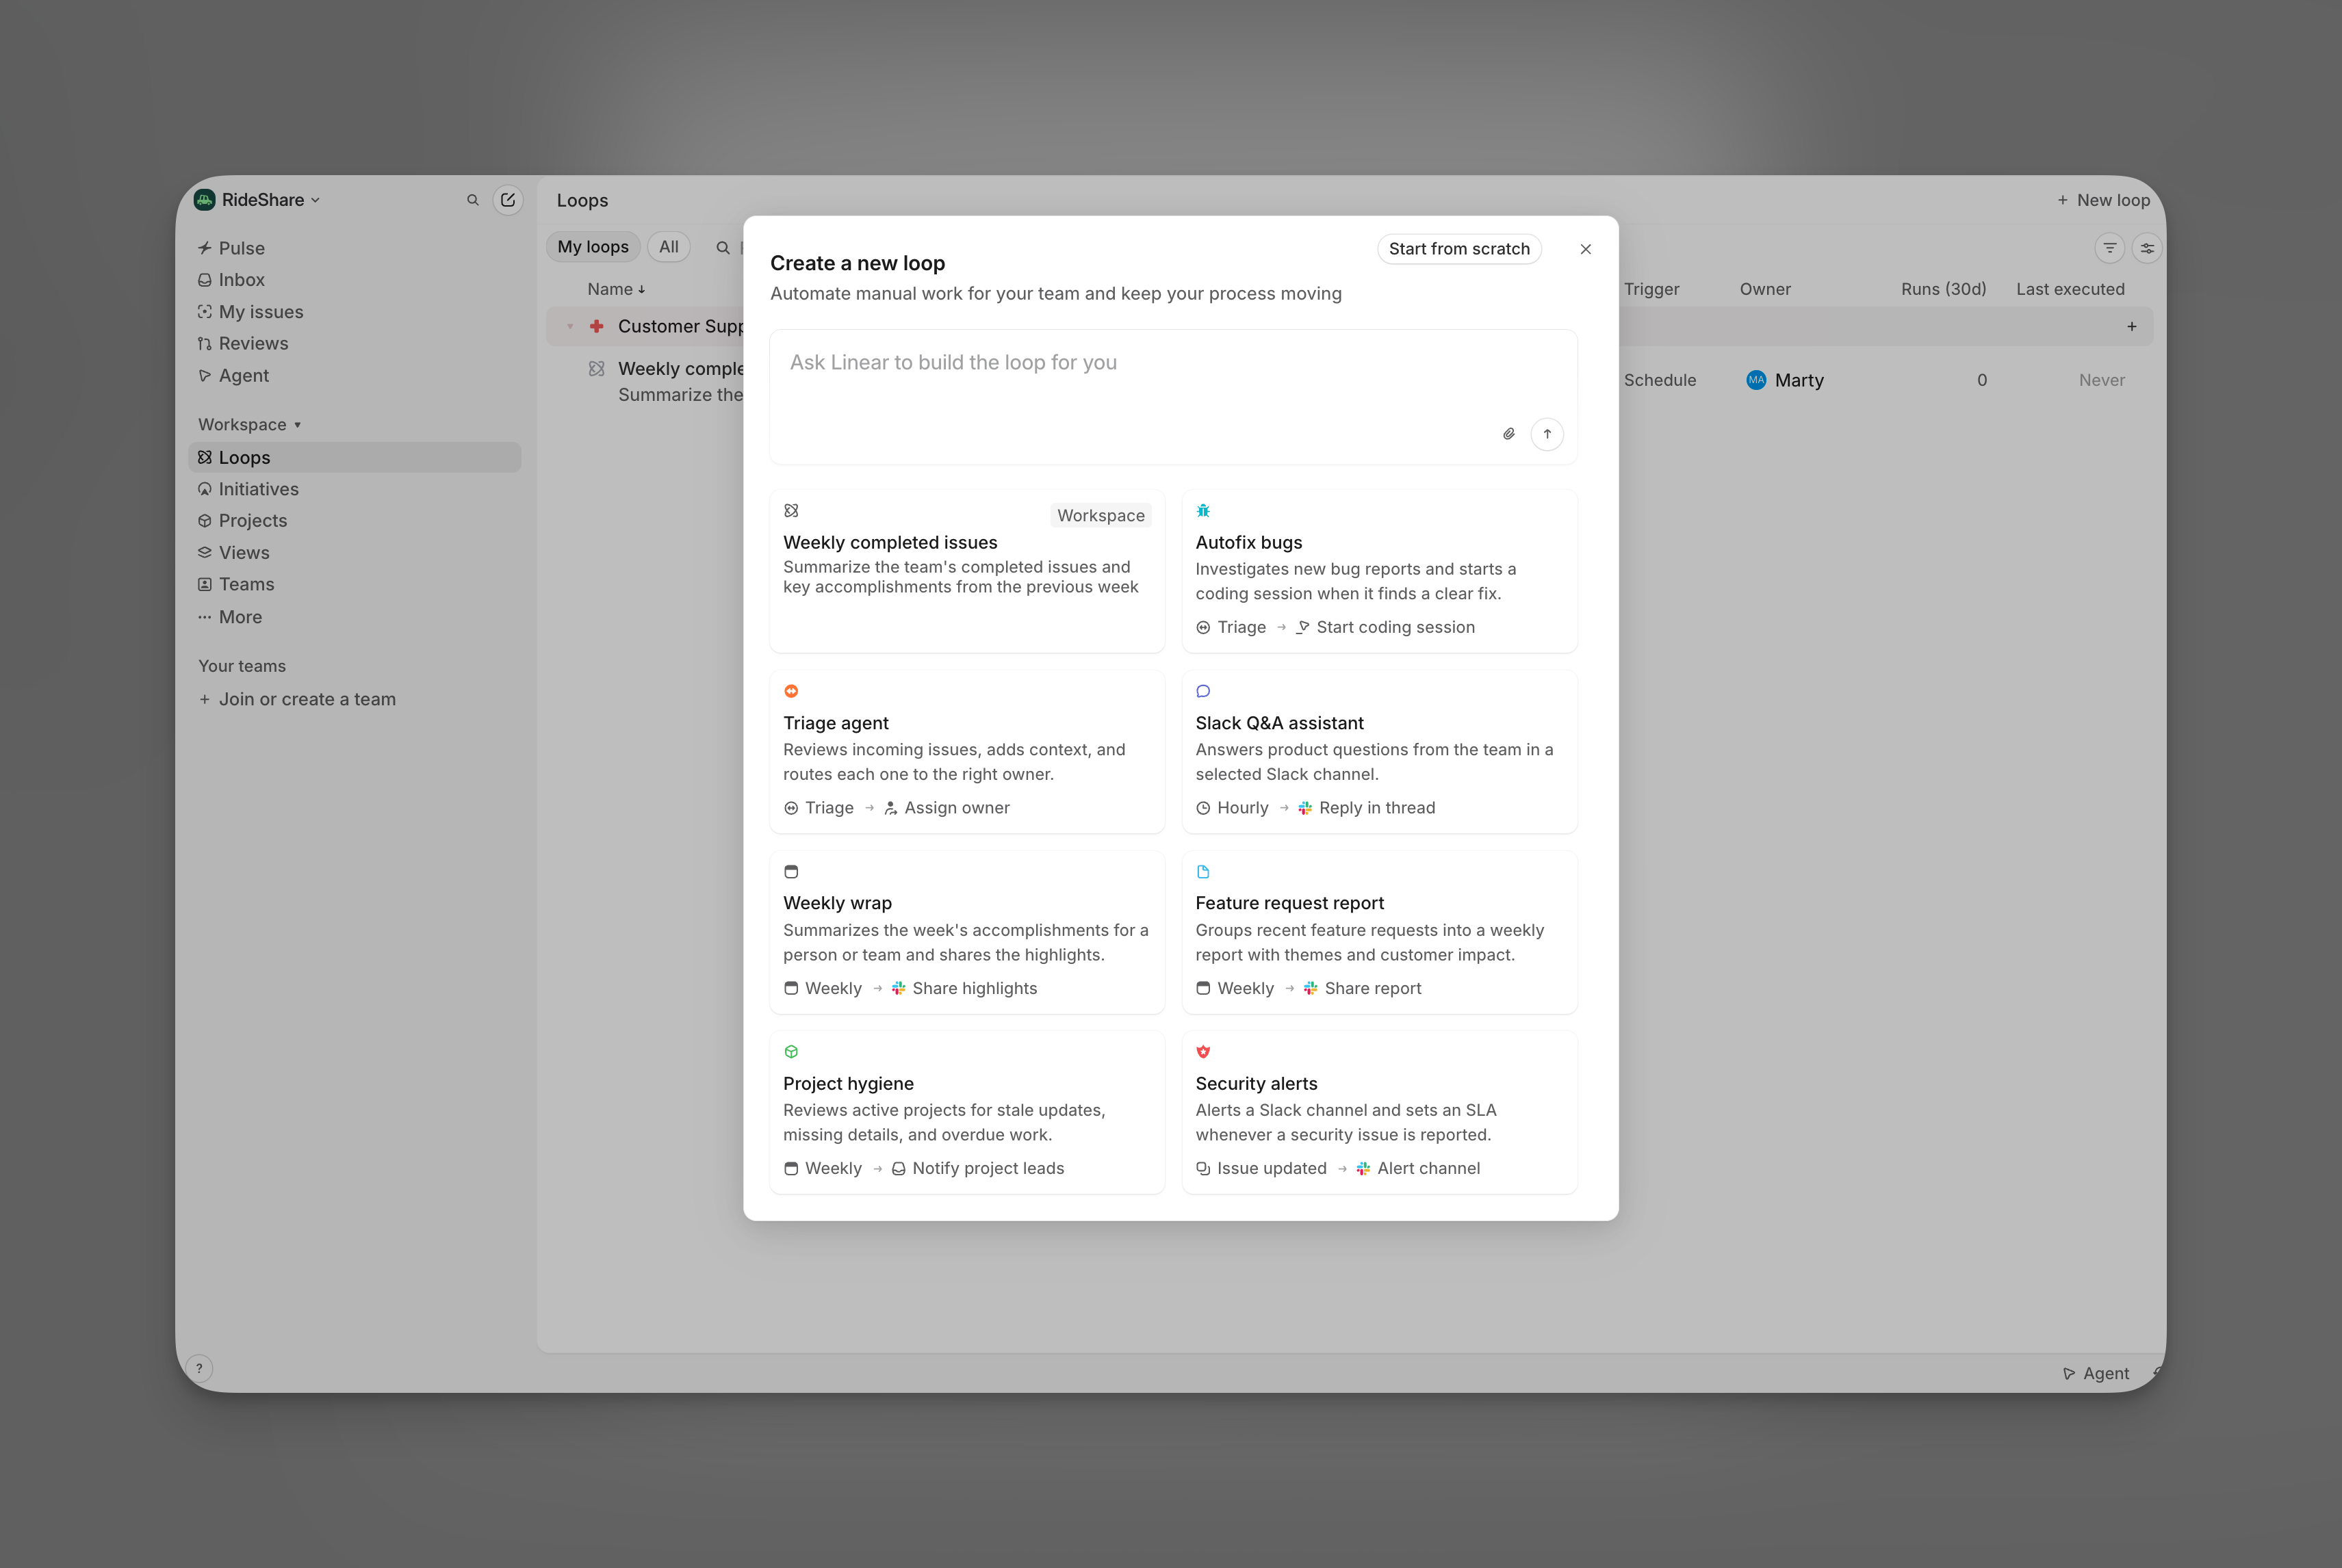Open the help question mark button

199,1369
